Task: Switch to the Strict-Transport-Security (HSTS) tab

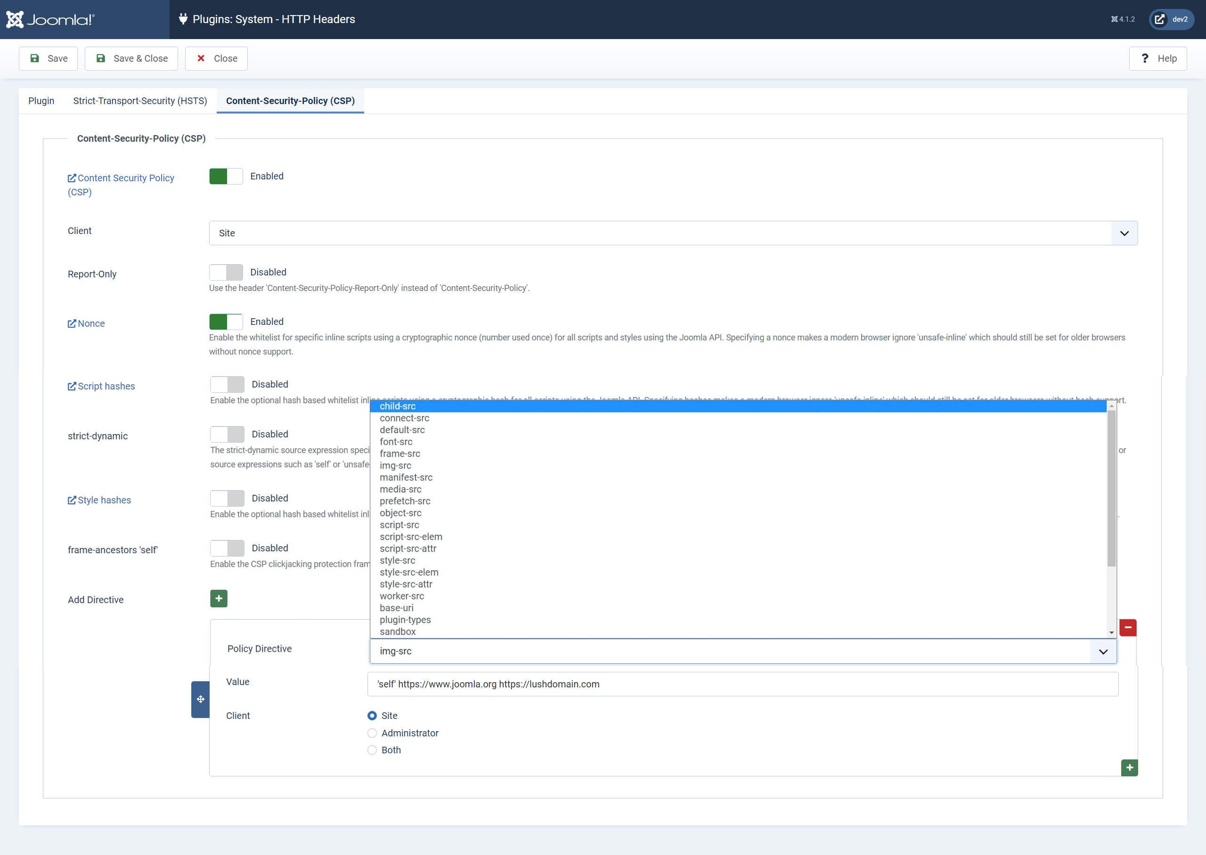Action: pos(140,100)
